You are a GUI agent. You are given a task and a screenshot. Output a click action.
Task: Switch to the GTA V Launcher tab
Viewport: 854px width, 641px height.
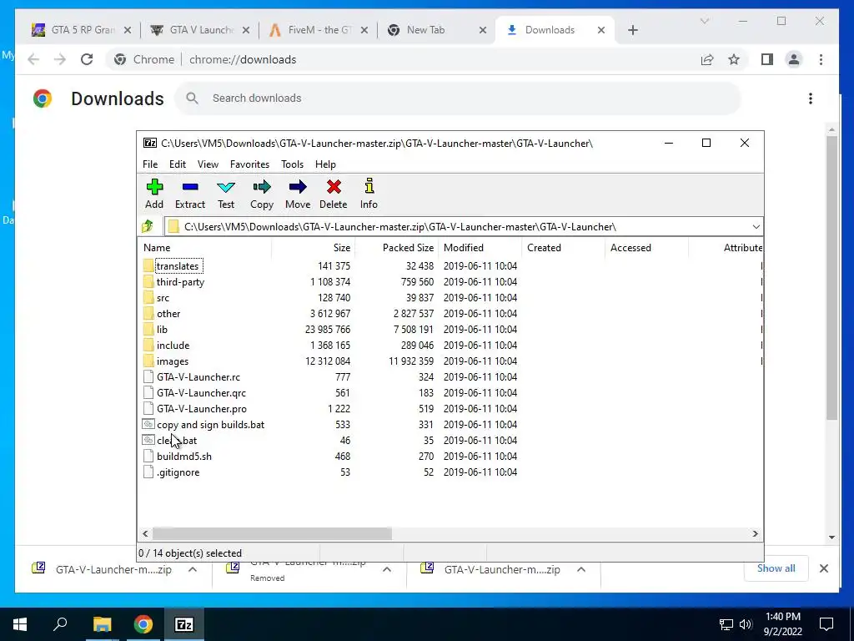coord(201,30)
